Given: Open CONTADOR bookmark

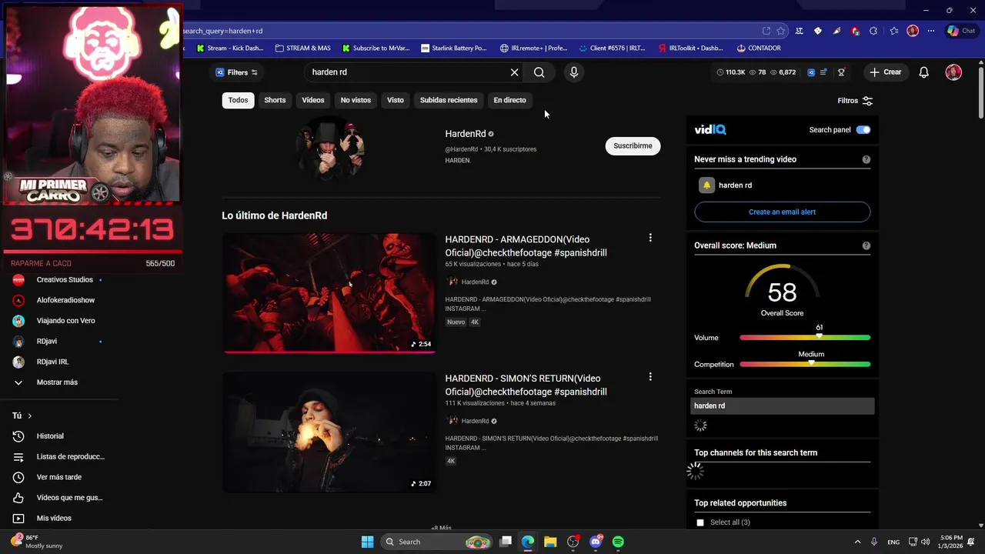Looking at the screenshot, I should pyautogui.click(x=759, y=48).
